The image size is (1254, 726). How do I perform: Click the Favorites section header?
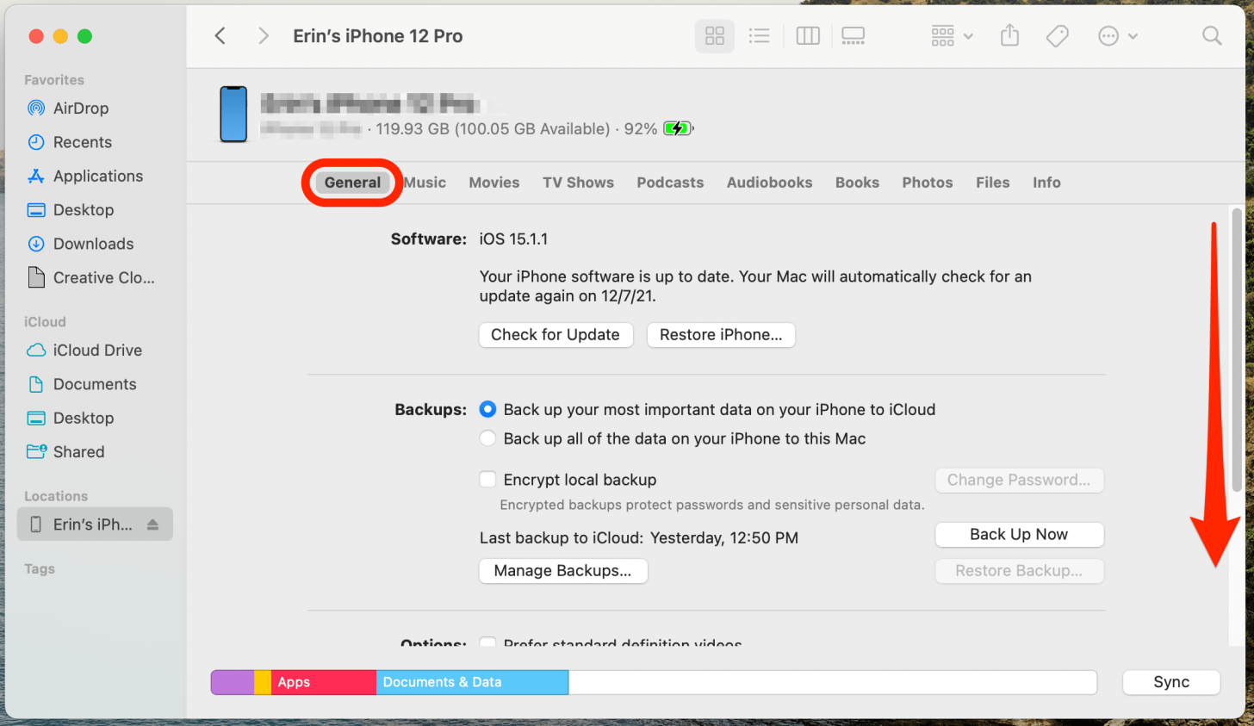point(54,79)
